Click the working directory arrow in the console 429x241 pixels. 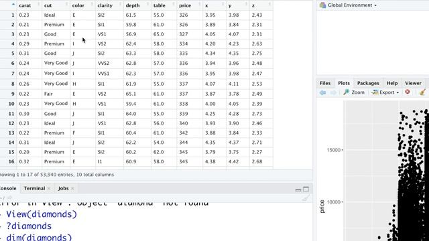click(x=10, y=197)
